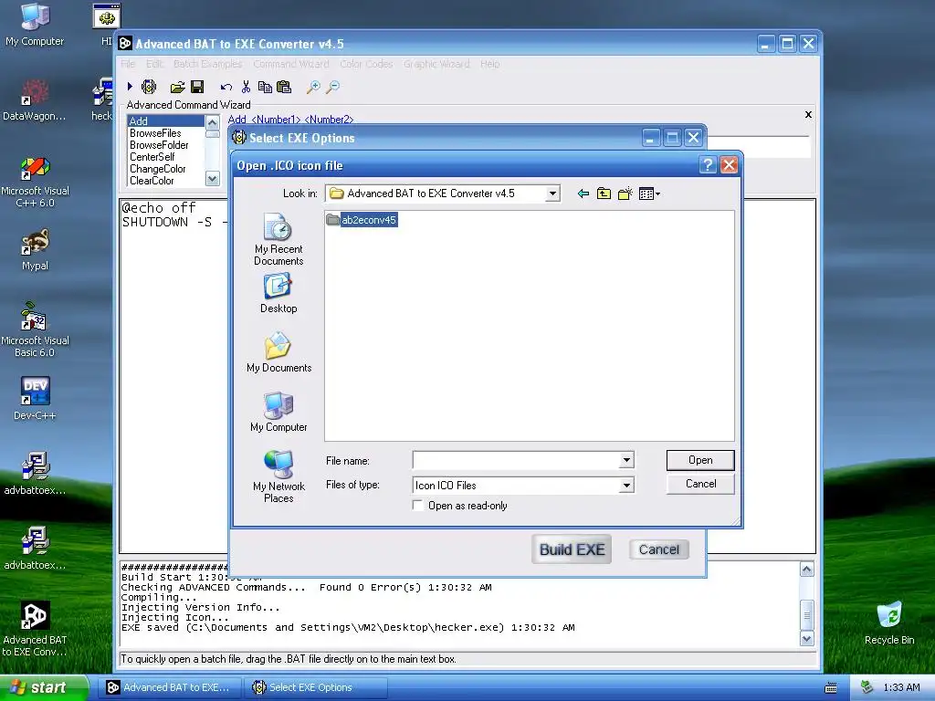Go back using the green arrow icon
Viewport: 935px width, 701px height.
(x=583, y=194)
